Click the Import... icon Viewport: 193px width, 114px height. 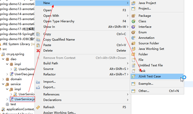click(x=38, y=82)
